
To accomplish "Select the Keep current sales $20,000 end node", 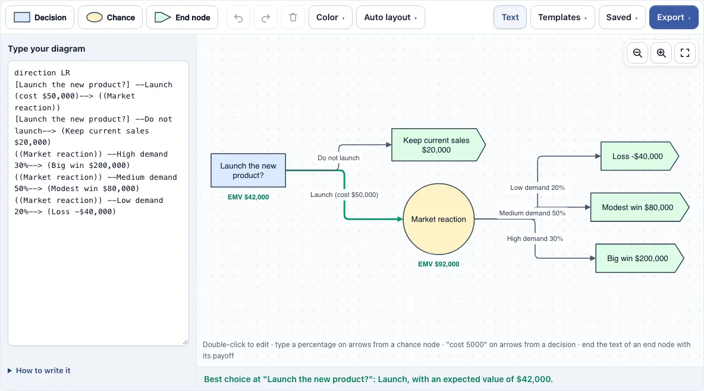I will (x=438, y=145).
